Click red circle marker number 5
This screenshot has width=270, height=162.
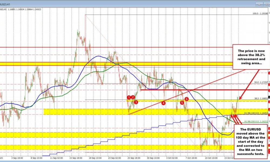182,103
